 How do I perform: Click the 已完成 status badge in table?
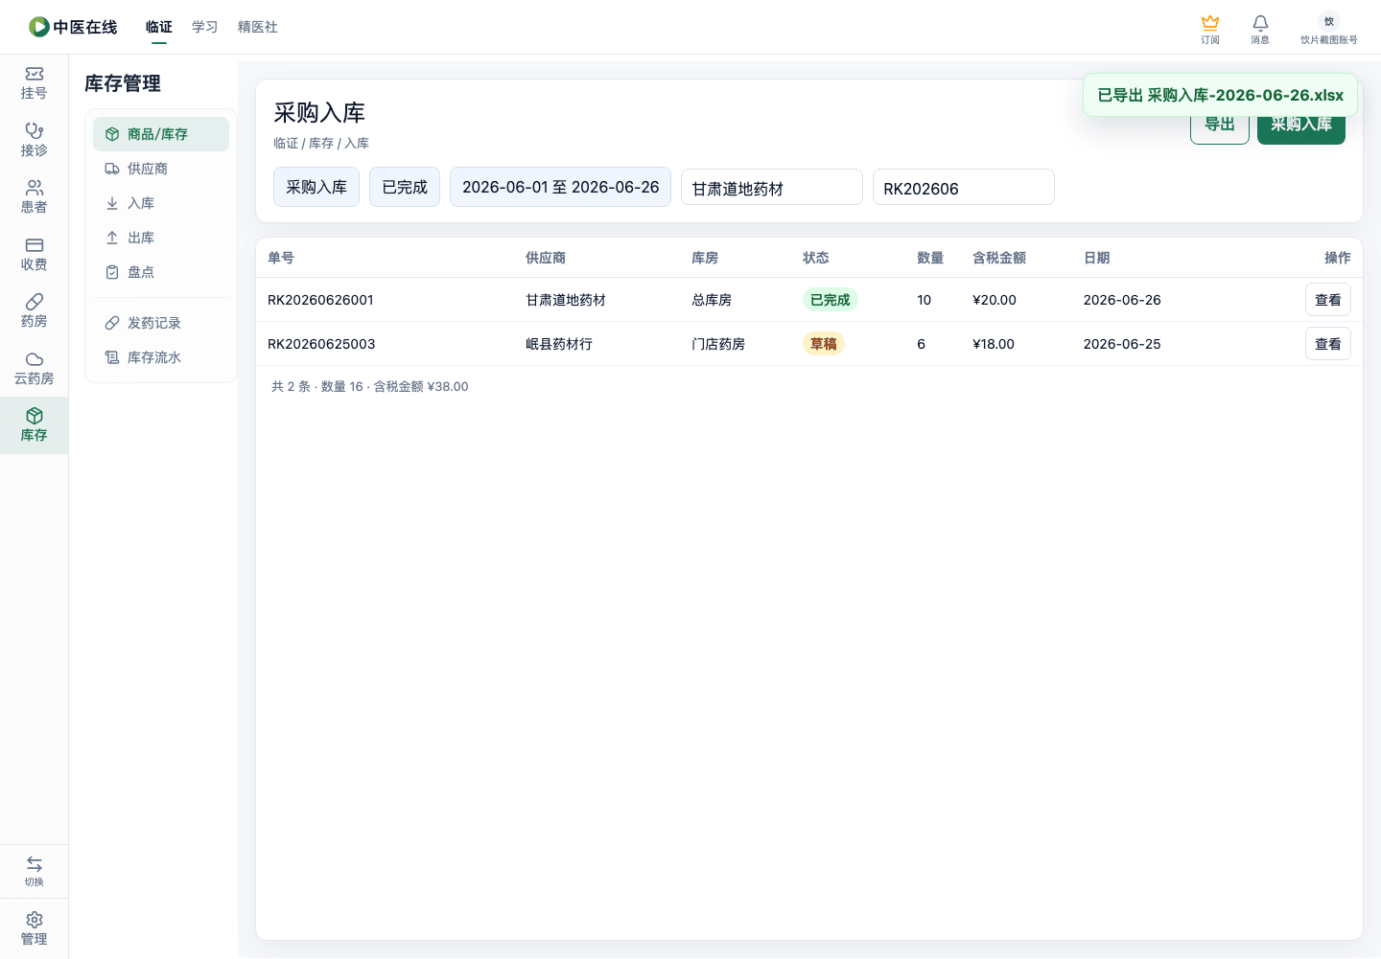click(x=830, y=300)
